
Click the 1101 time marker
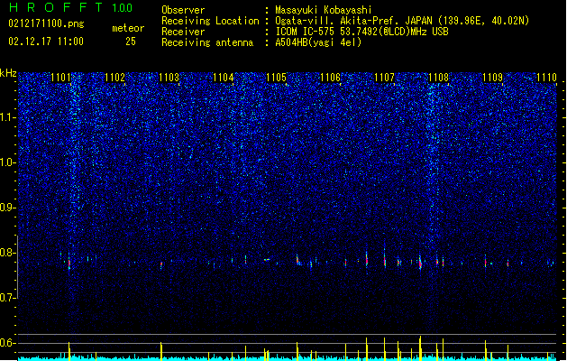click(x=60, y=78)
